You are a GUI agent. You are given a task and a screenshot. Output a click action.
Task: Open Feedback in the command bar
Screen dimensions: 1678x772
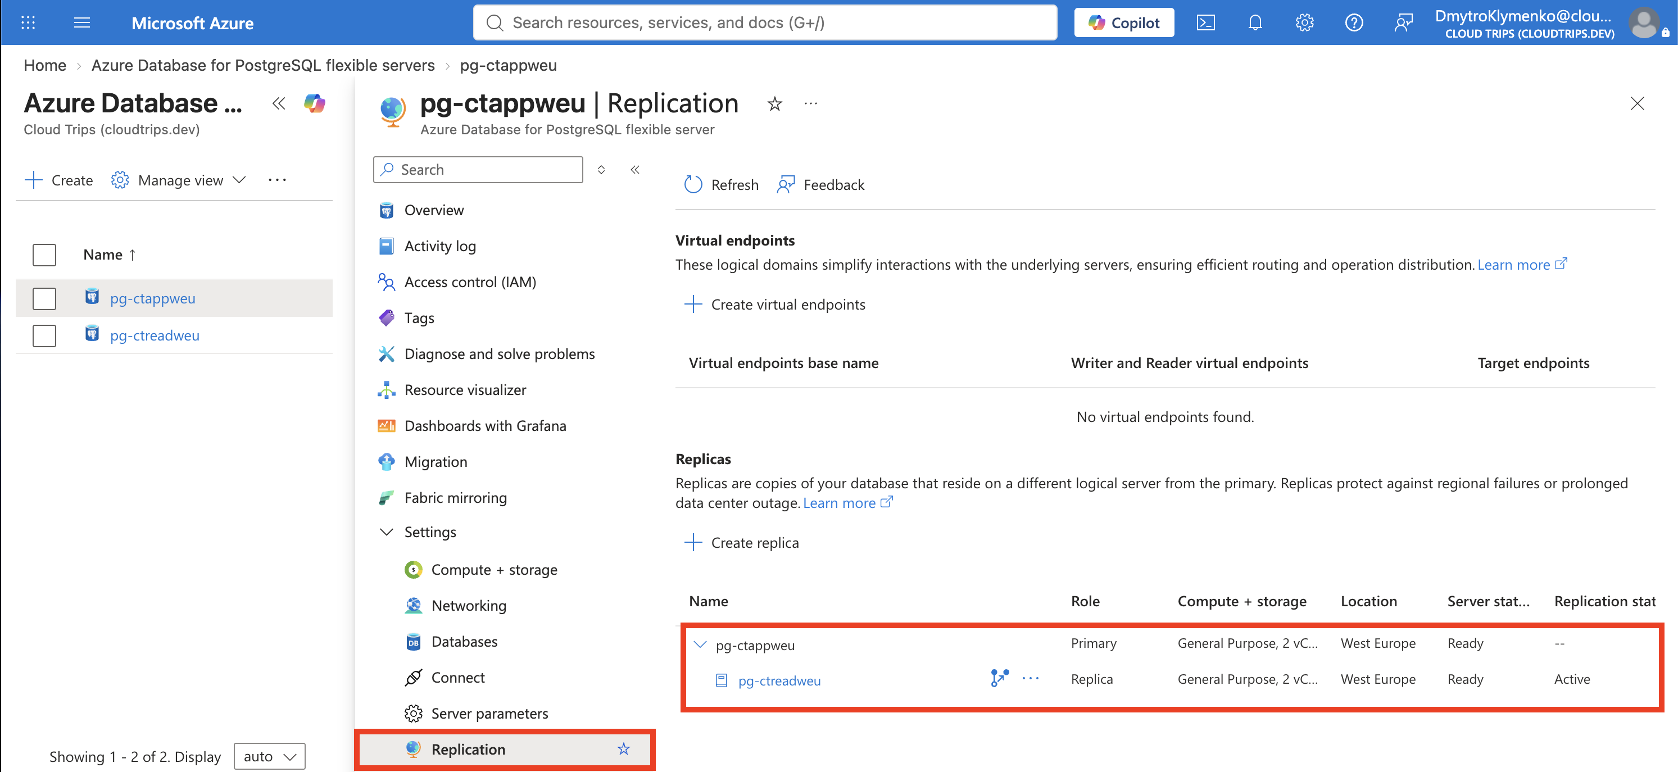821,185
